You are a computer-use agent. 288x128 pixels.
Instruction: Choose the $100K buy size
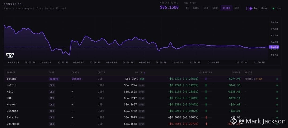[226, 8]
